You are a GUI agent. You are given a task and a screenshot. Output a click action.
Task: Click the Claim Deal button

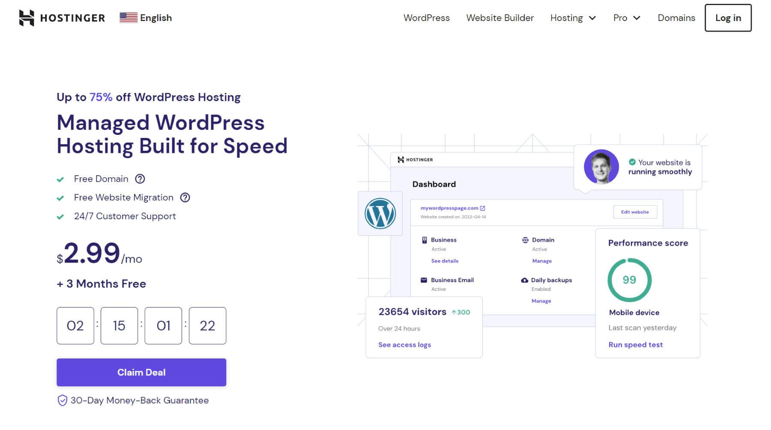click(x=141, y=372)
